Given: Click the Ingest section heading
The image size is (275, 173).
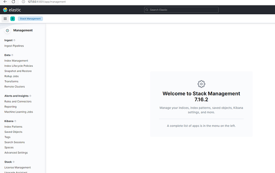Looking at the screenshot, I should 8,40.
